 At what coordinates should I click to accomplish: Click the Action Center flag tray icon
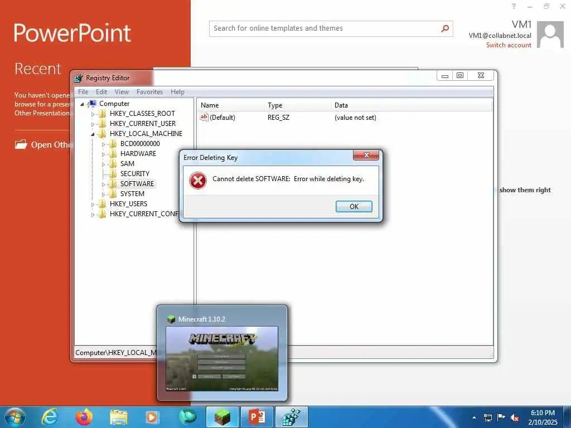point(501,417)
